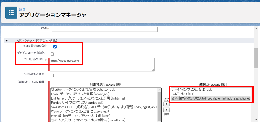Collapse the API (OAuth 設定の有効化) section
The image size is (260, 122).
click(x=7, y=41)
